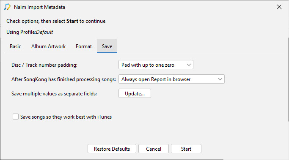Image resolution: width=289 pixels, height=160 pixels.
Task: Close the Naim Import Metadata dialog
Action: coord(279,7)
